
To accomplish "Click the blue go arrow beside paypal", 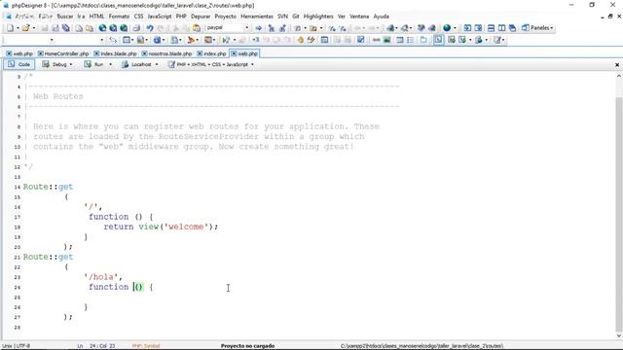I will (x=259, y=28).
